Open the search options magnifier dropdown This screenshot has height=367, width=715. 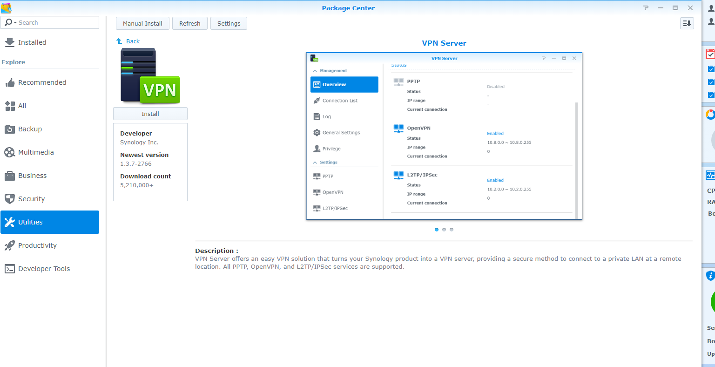click(x=10, y=22)
